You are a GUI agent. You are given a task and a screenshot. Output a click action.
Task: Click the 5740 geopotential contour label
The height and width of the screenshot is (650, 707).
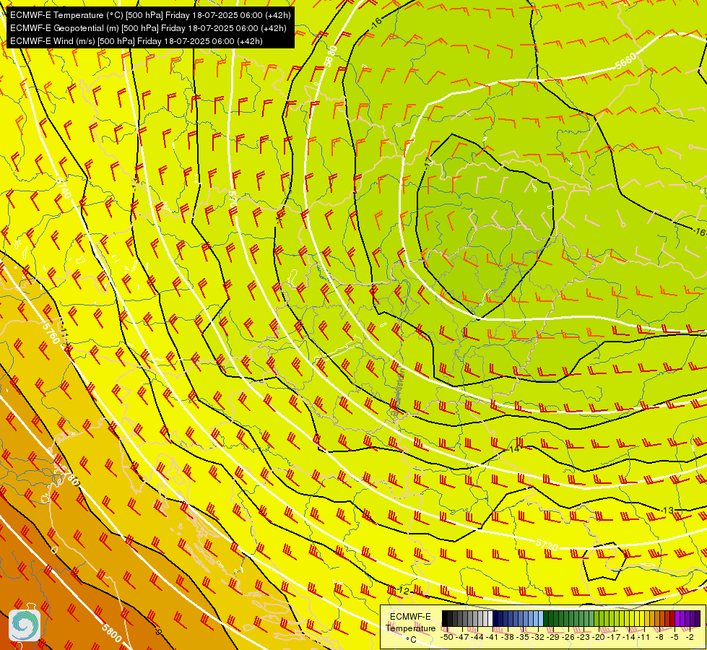pyautogui.click(x=64, y=188)
